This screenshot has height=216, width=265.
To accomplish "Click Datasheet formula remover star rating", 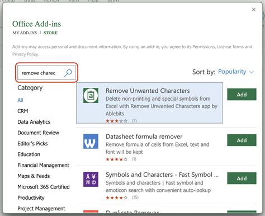I will (117, 159).
